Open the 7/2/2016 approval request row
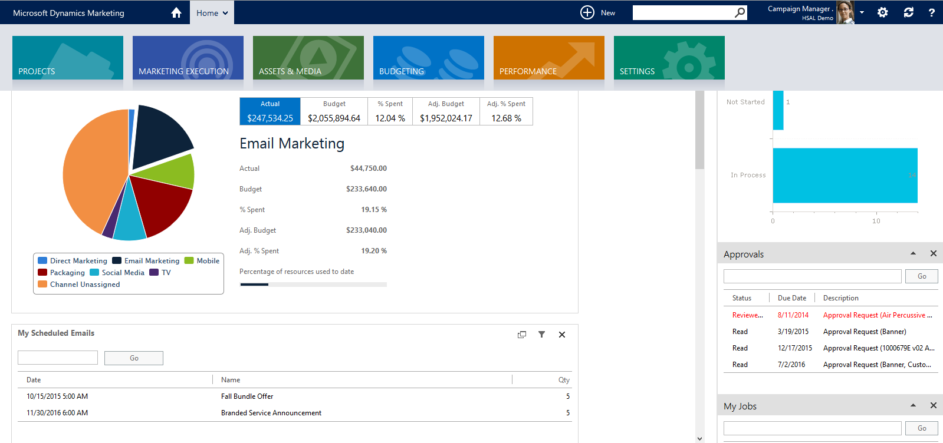The width and height of the screenshot is (943, 443). (832, 365)
